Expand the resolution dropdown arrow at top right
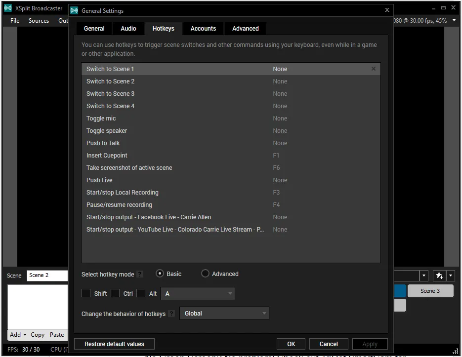 tap(454, 20)
